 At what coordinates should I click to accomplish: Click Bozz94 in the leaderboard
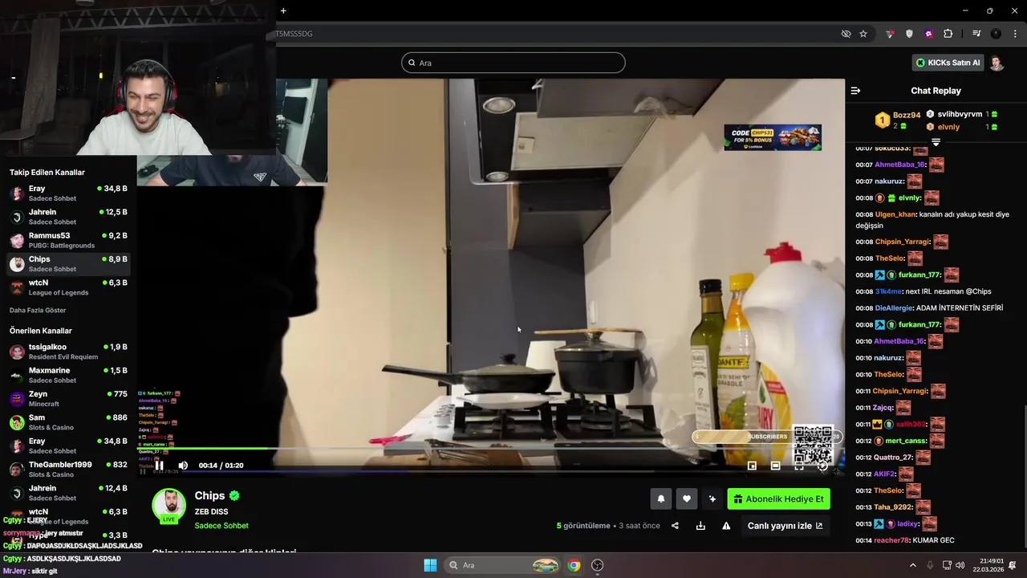click(907, 115)
